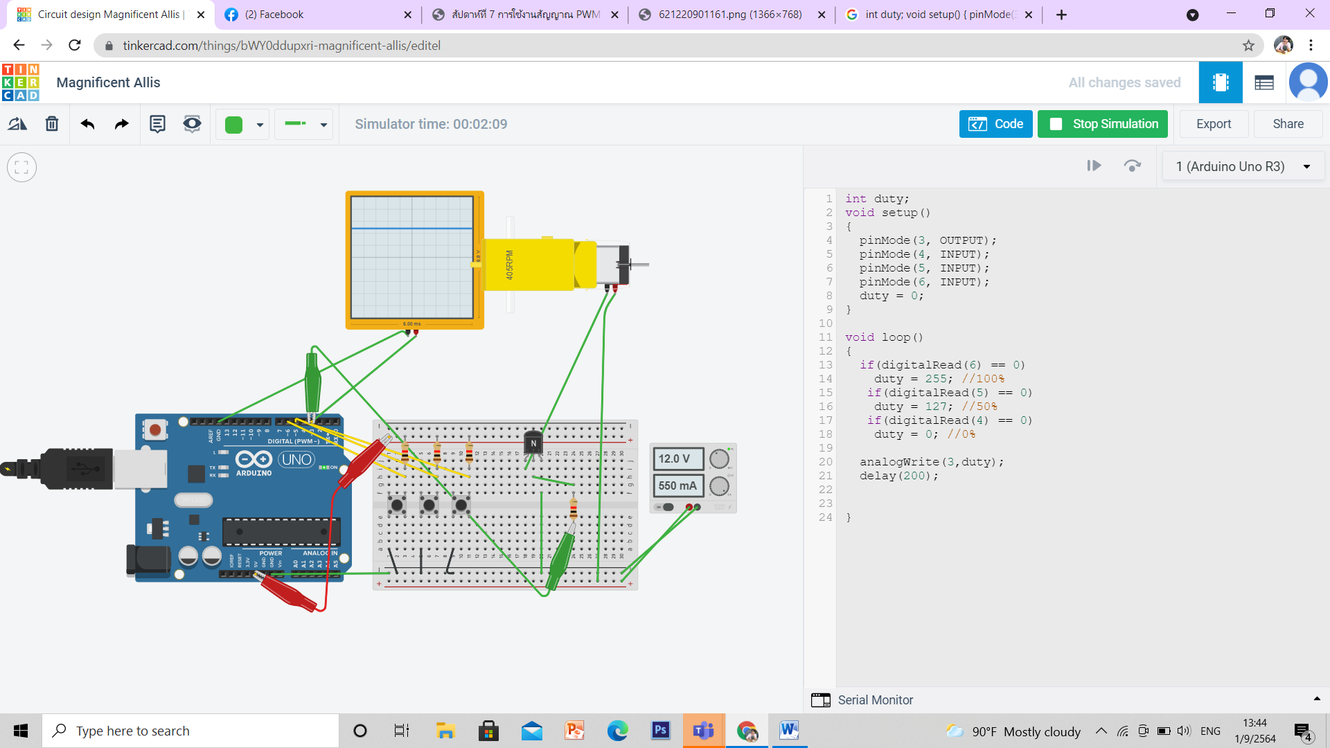Viewport: 1330px width, 748px height.
Task: Click the Share button
Action: click(1288, 124)
